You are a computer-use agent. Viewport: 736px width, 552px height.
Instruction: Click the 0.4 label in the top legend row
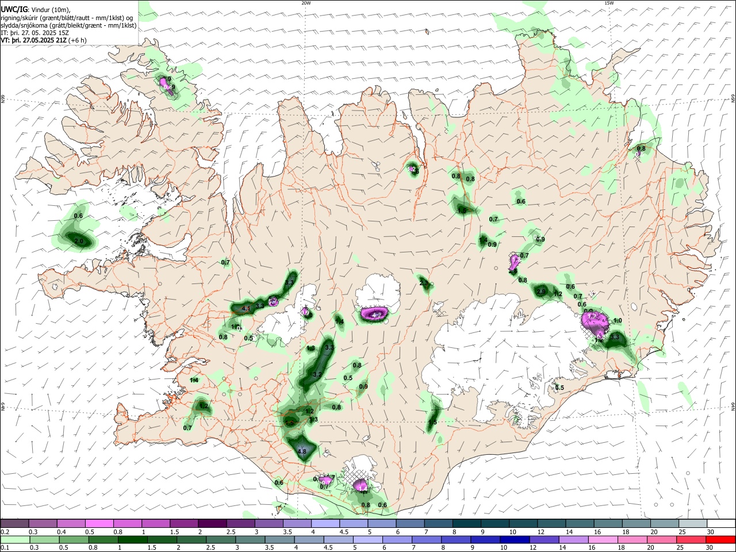click(61, 532)
